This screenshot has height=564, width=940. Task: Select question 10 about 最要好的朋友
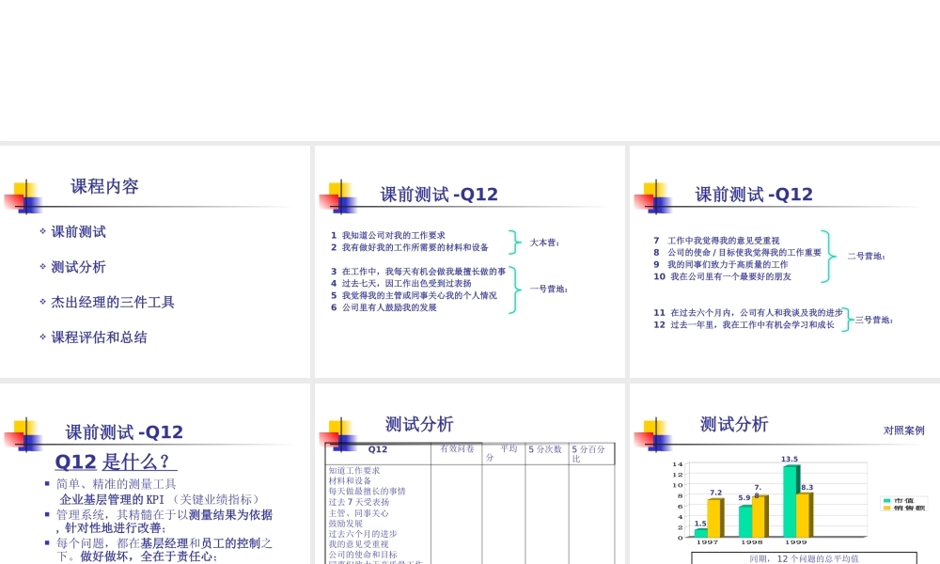pyautogui.click(x=722, y=276)
